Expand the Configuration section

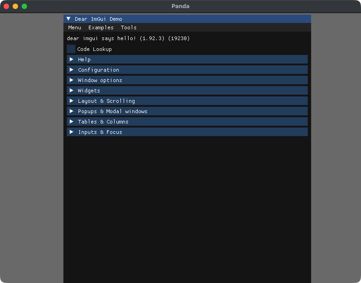tap(187, 70)
